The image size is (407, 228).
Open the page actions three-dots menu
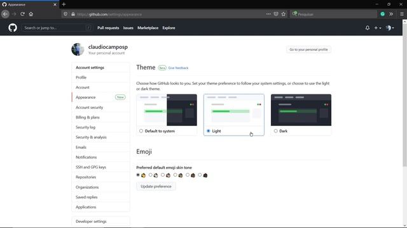coord(268,14)
